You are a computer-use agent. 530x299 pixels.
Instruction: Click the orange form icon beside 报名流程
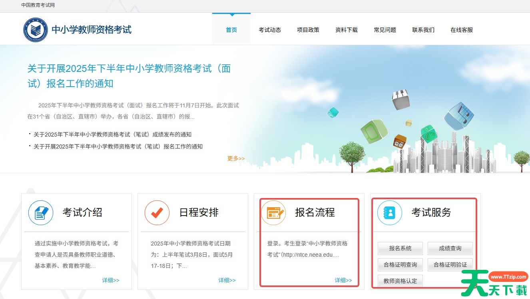273,213
